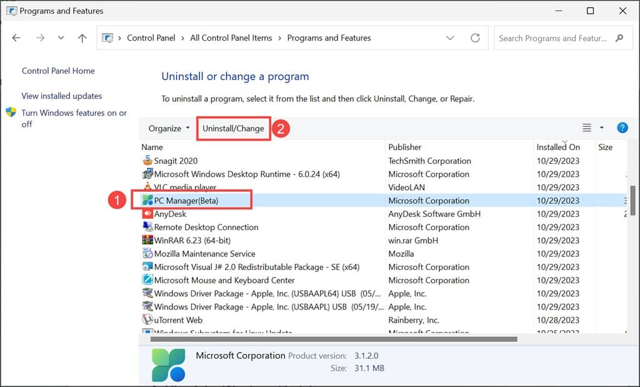Sort by the Publisher column header
This screenshot has width=640, height=387.
(404, 148)
